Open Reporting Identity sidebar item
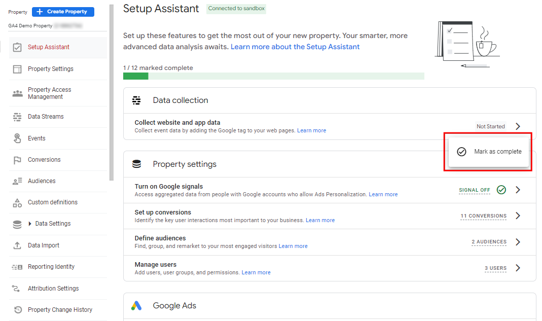 [x=58, y=267]
